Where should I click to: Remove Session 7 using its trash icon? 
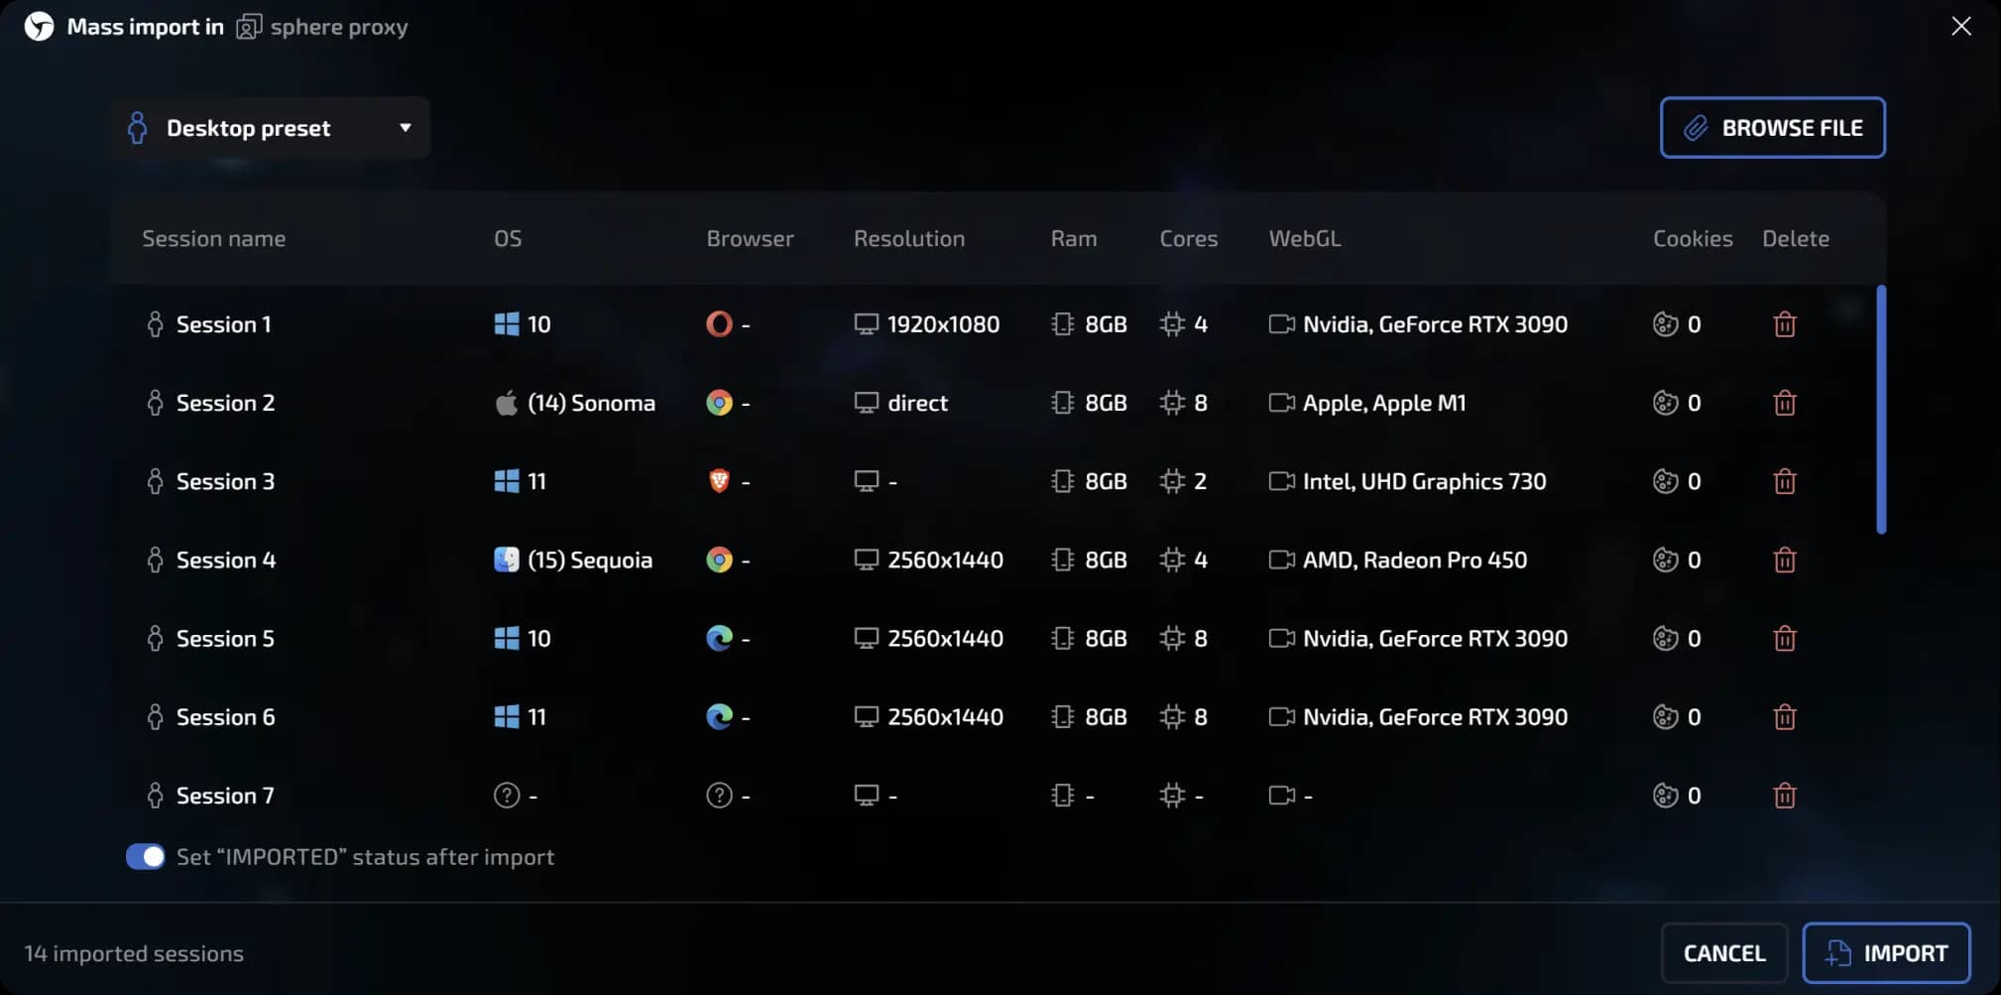tap(1784, 796)
